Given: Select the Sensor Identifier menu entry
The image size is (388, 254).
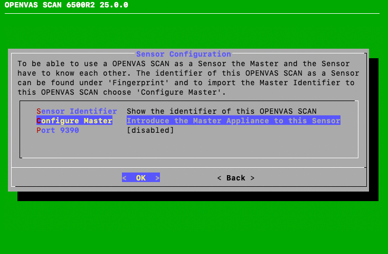Looking at the screenshot, I should click(x=77, y=111).
